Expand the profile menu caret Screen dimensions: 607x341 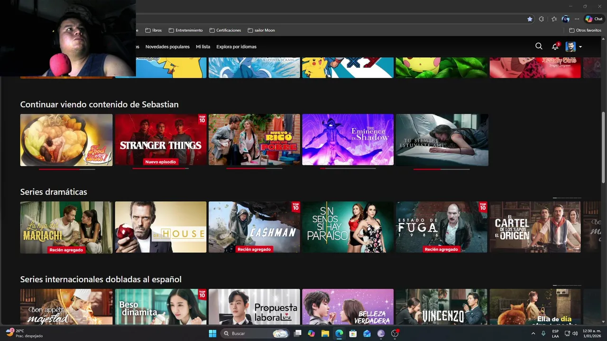[x=580, y=47]
